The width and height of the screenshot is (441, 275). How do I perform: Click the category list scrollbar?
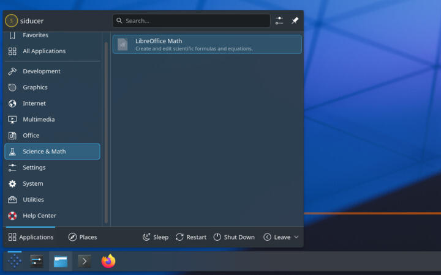tap(106, 133)
